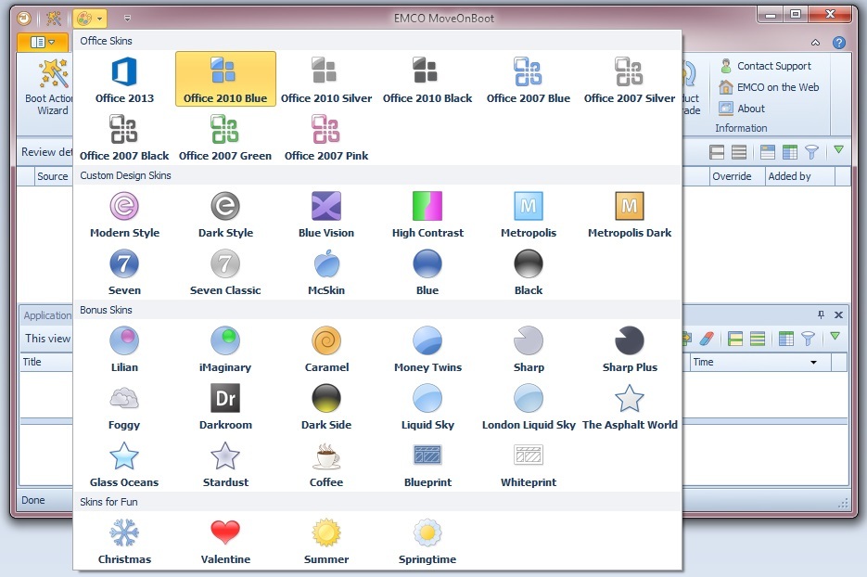Select Office 2007 Pink skin
Screen dimensions: 867x577
click(x=326, y=137)
